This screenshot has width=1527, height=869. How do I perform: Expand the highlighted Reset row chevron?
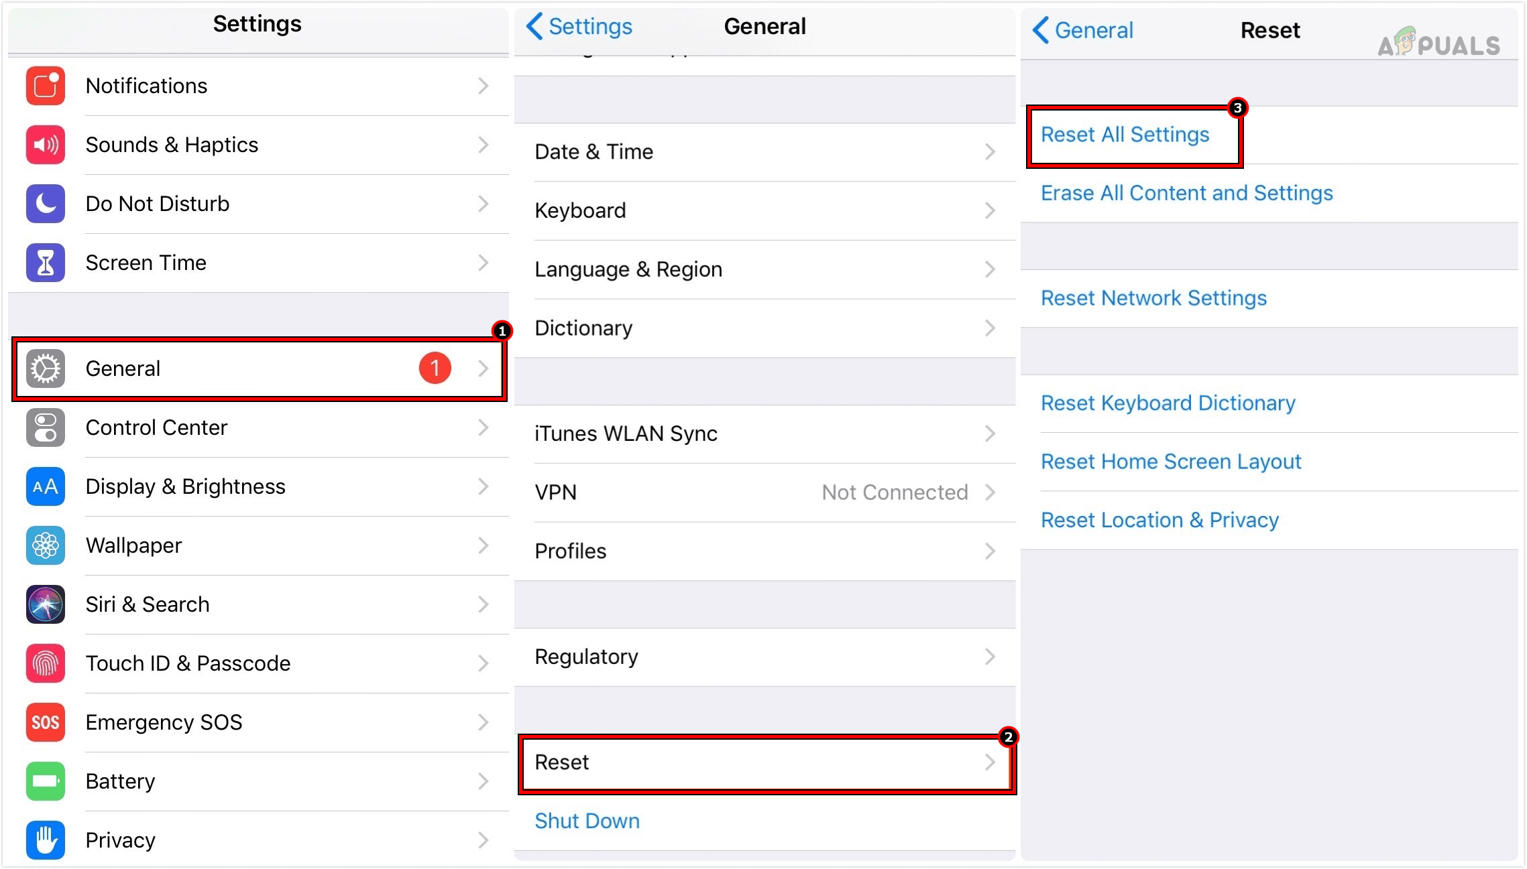click(x=991, y=762)
